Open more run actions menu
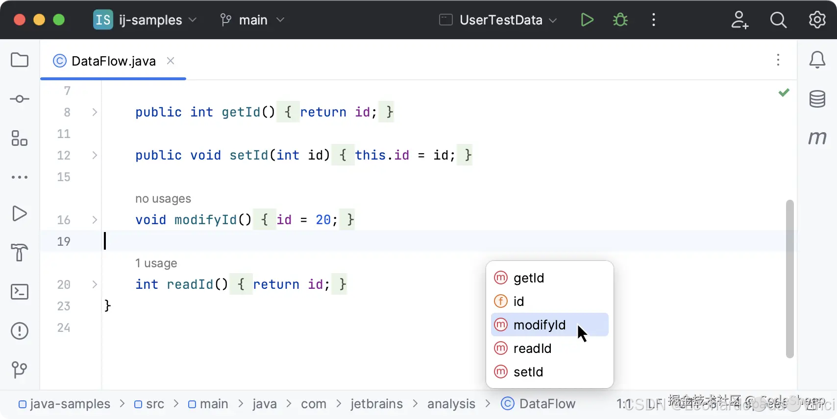The width and height of the screenshot is (837, 419). (654, 20)
